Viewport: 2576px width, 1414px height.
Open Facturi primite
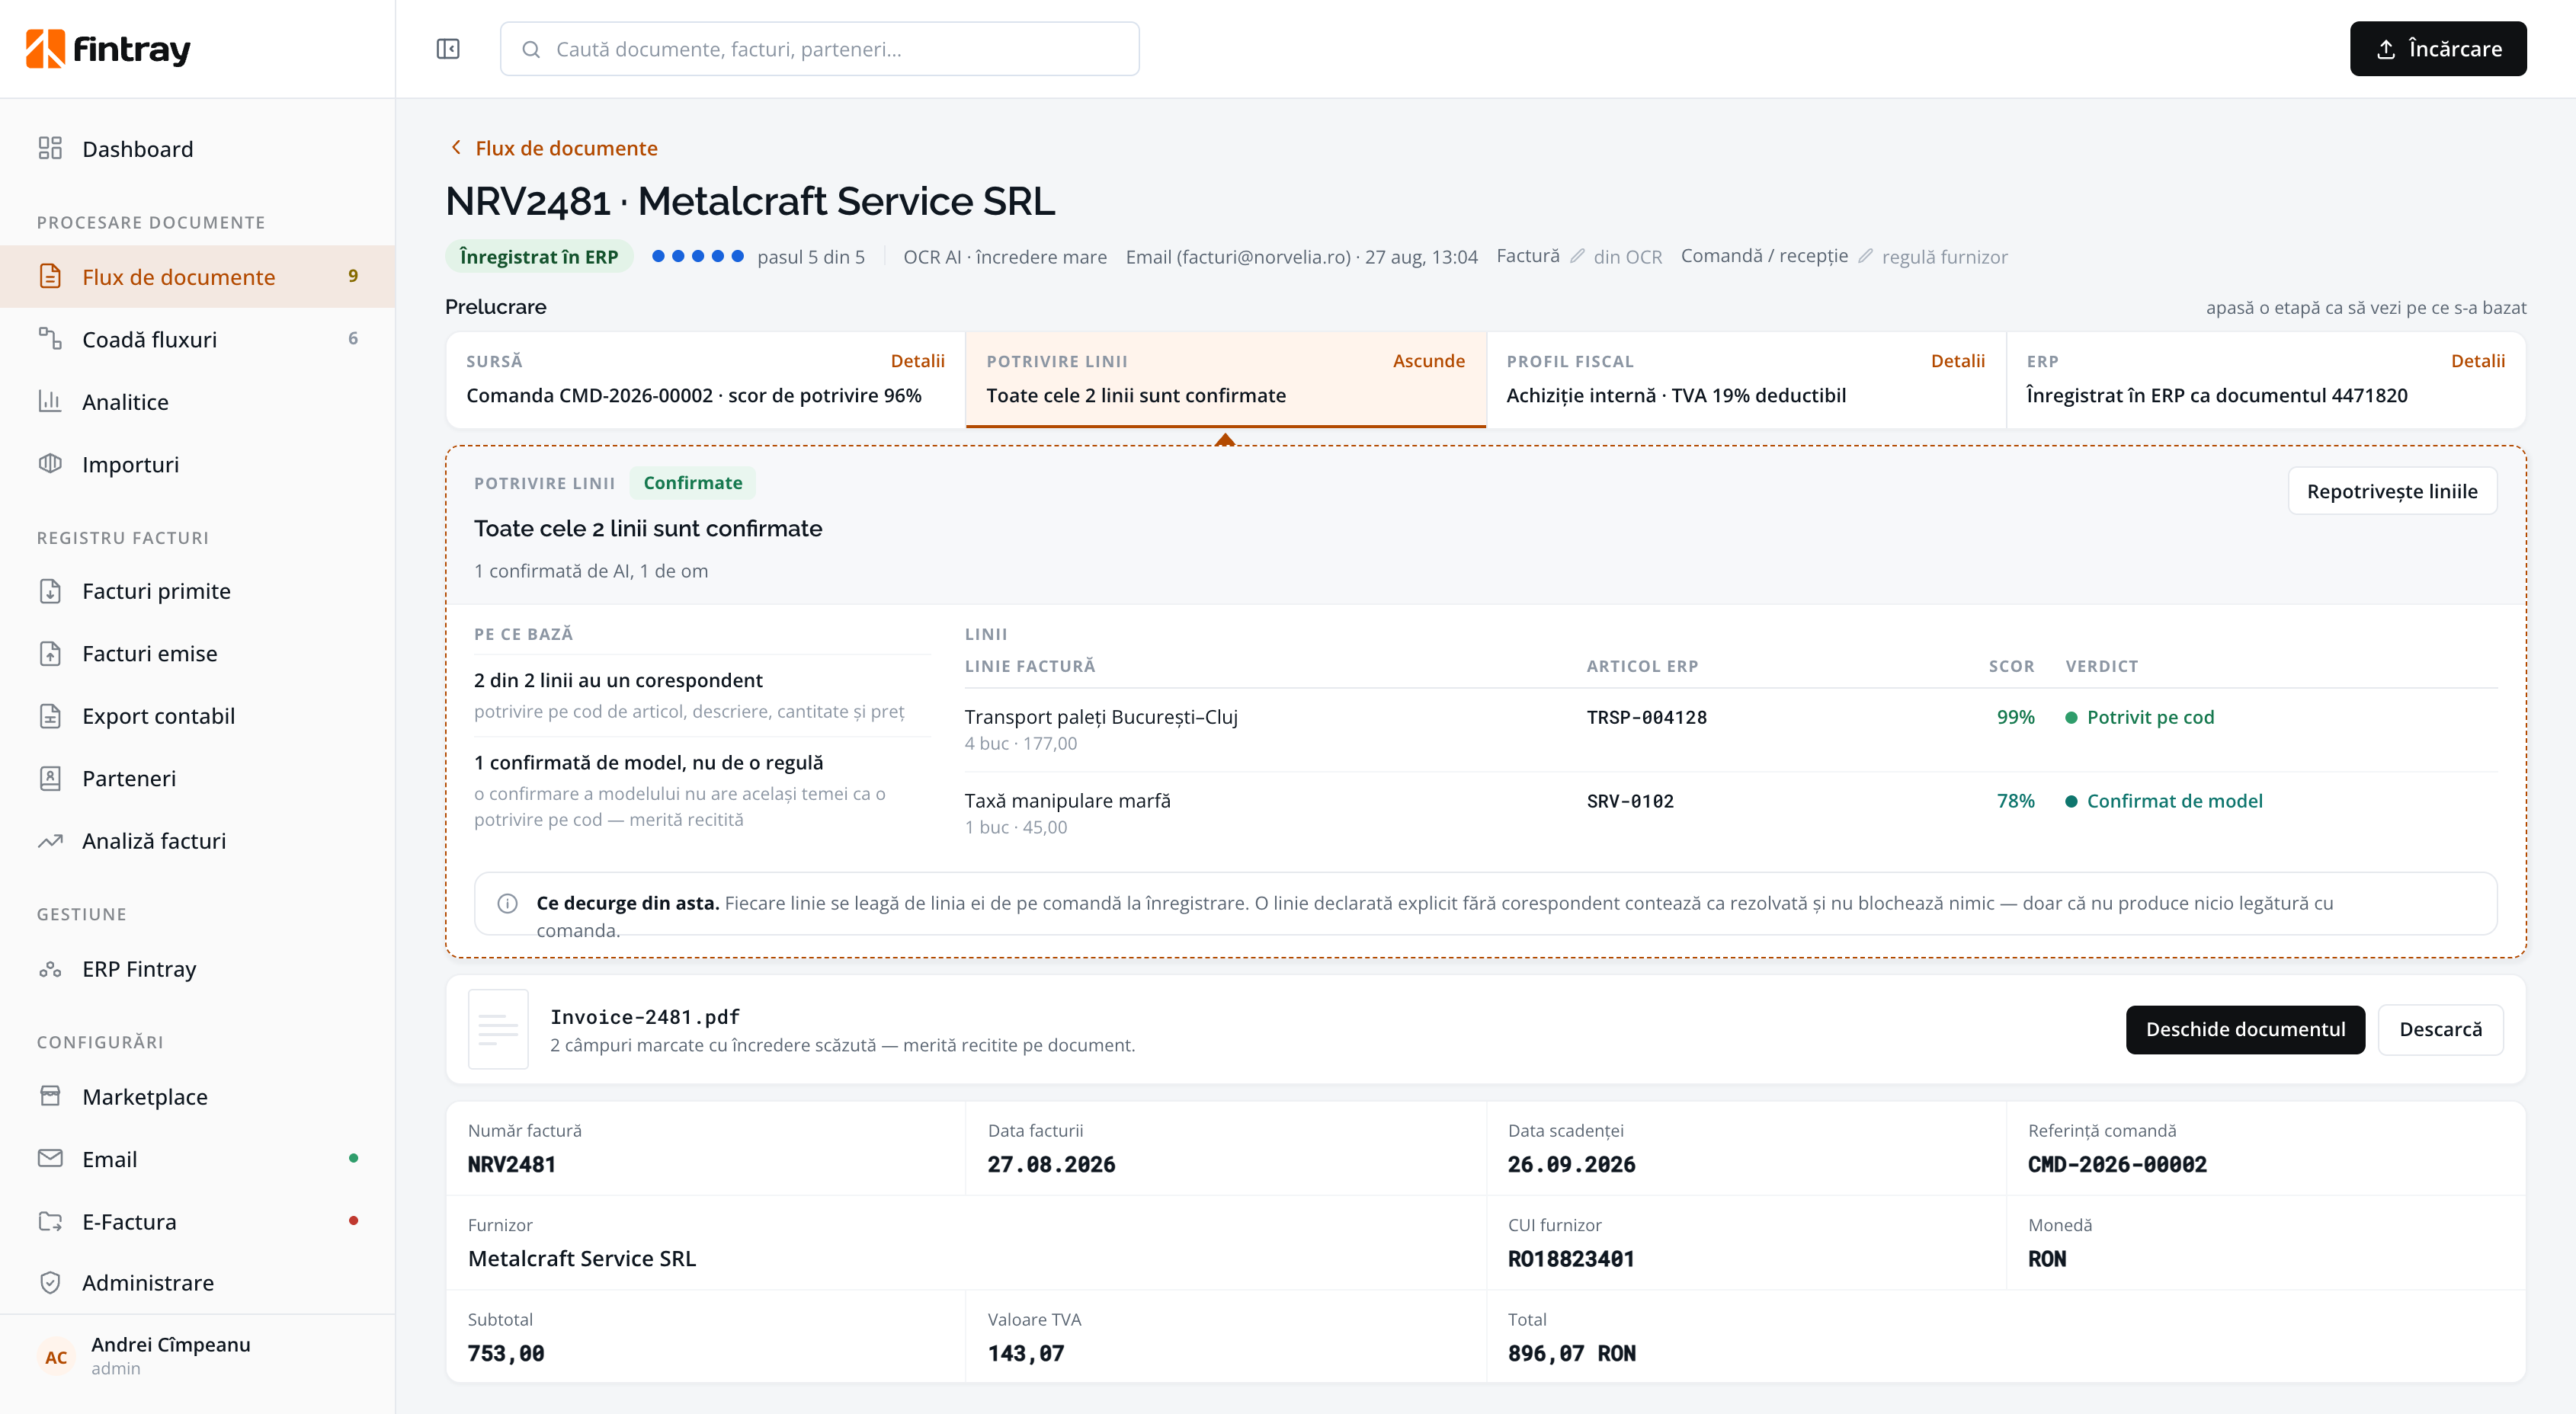coord(198,590)
